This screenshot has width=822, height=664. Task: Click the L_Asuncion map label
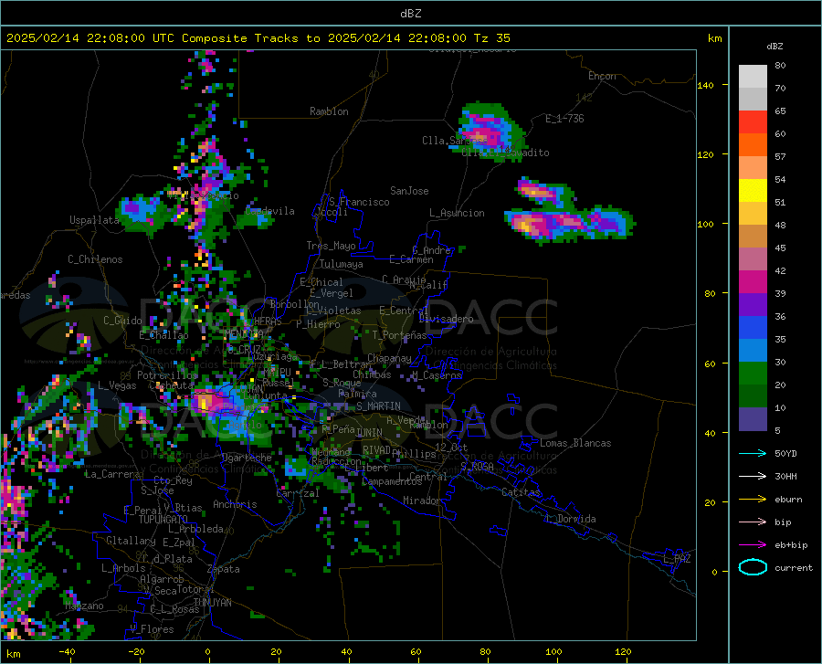(458, 213)
